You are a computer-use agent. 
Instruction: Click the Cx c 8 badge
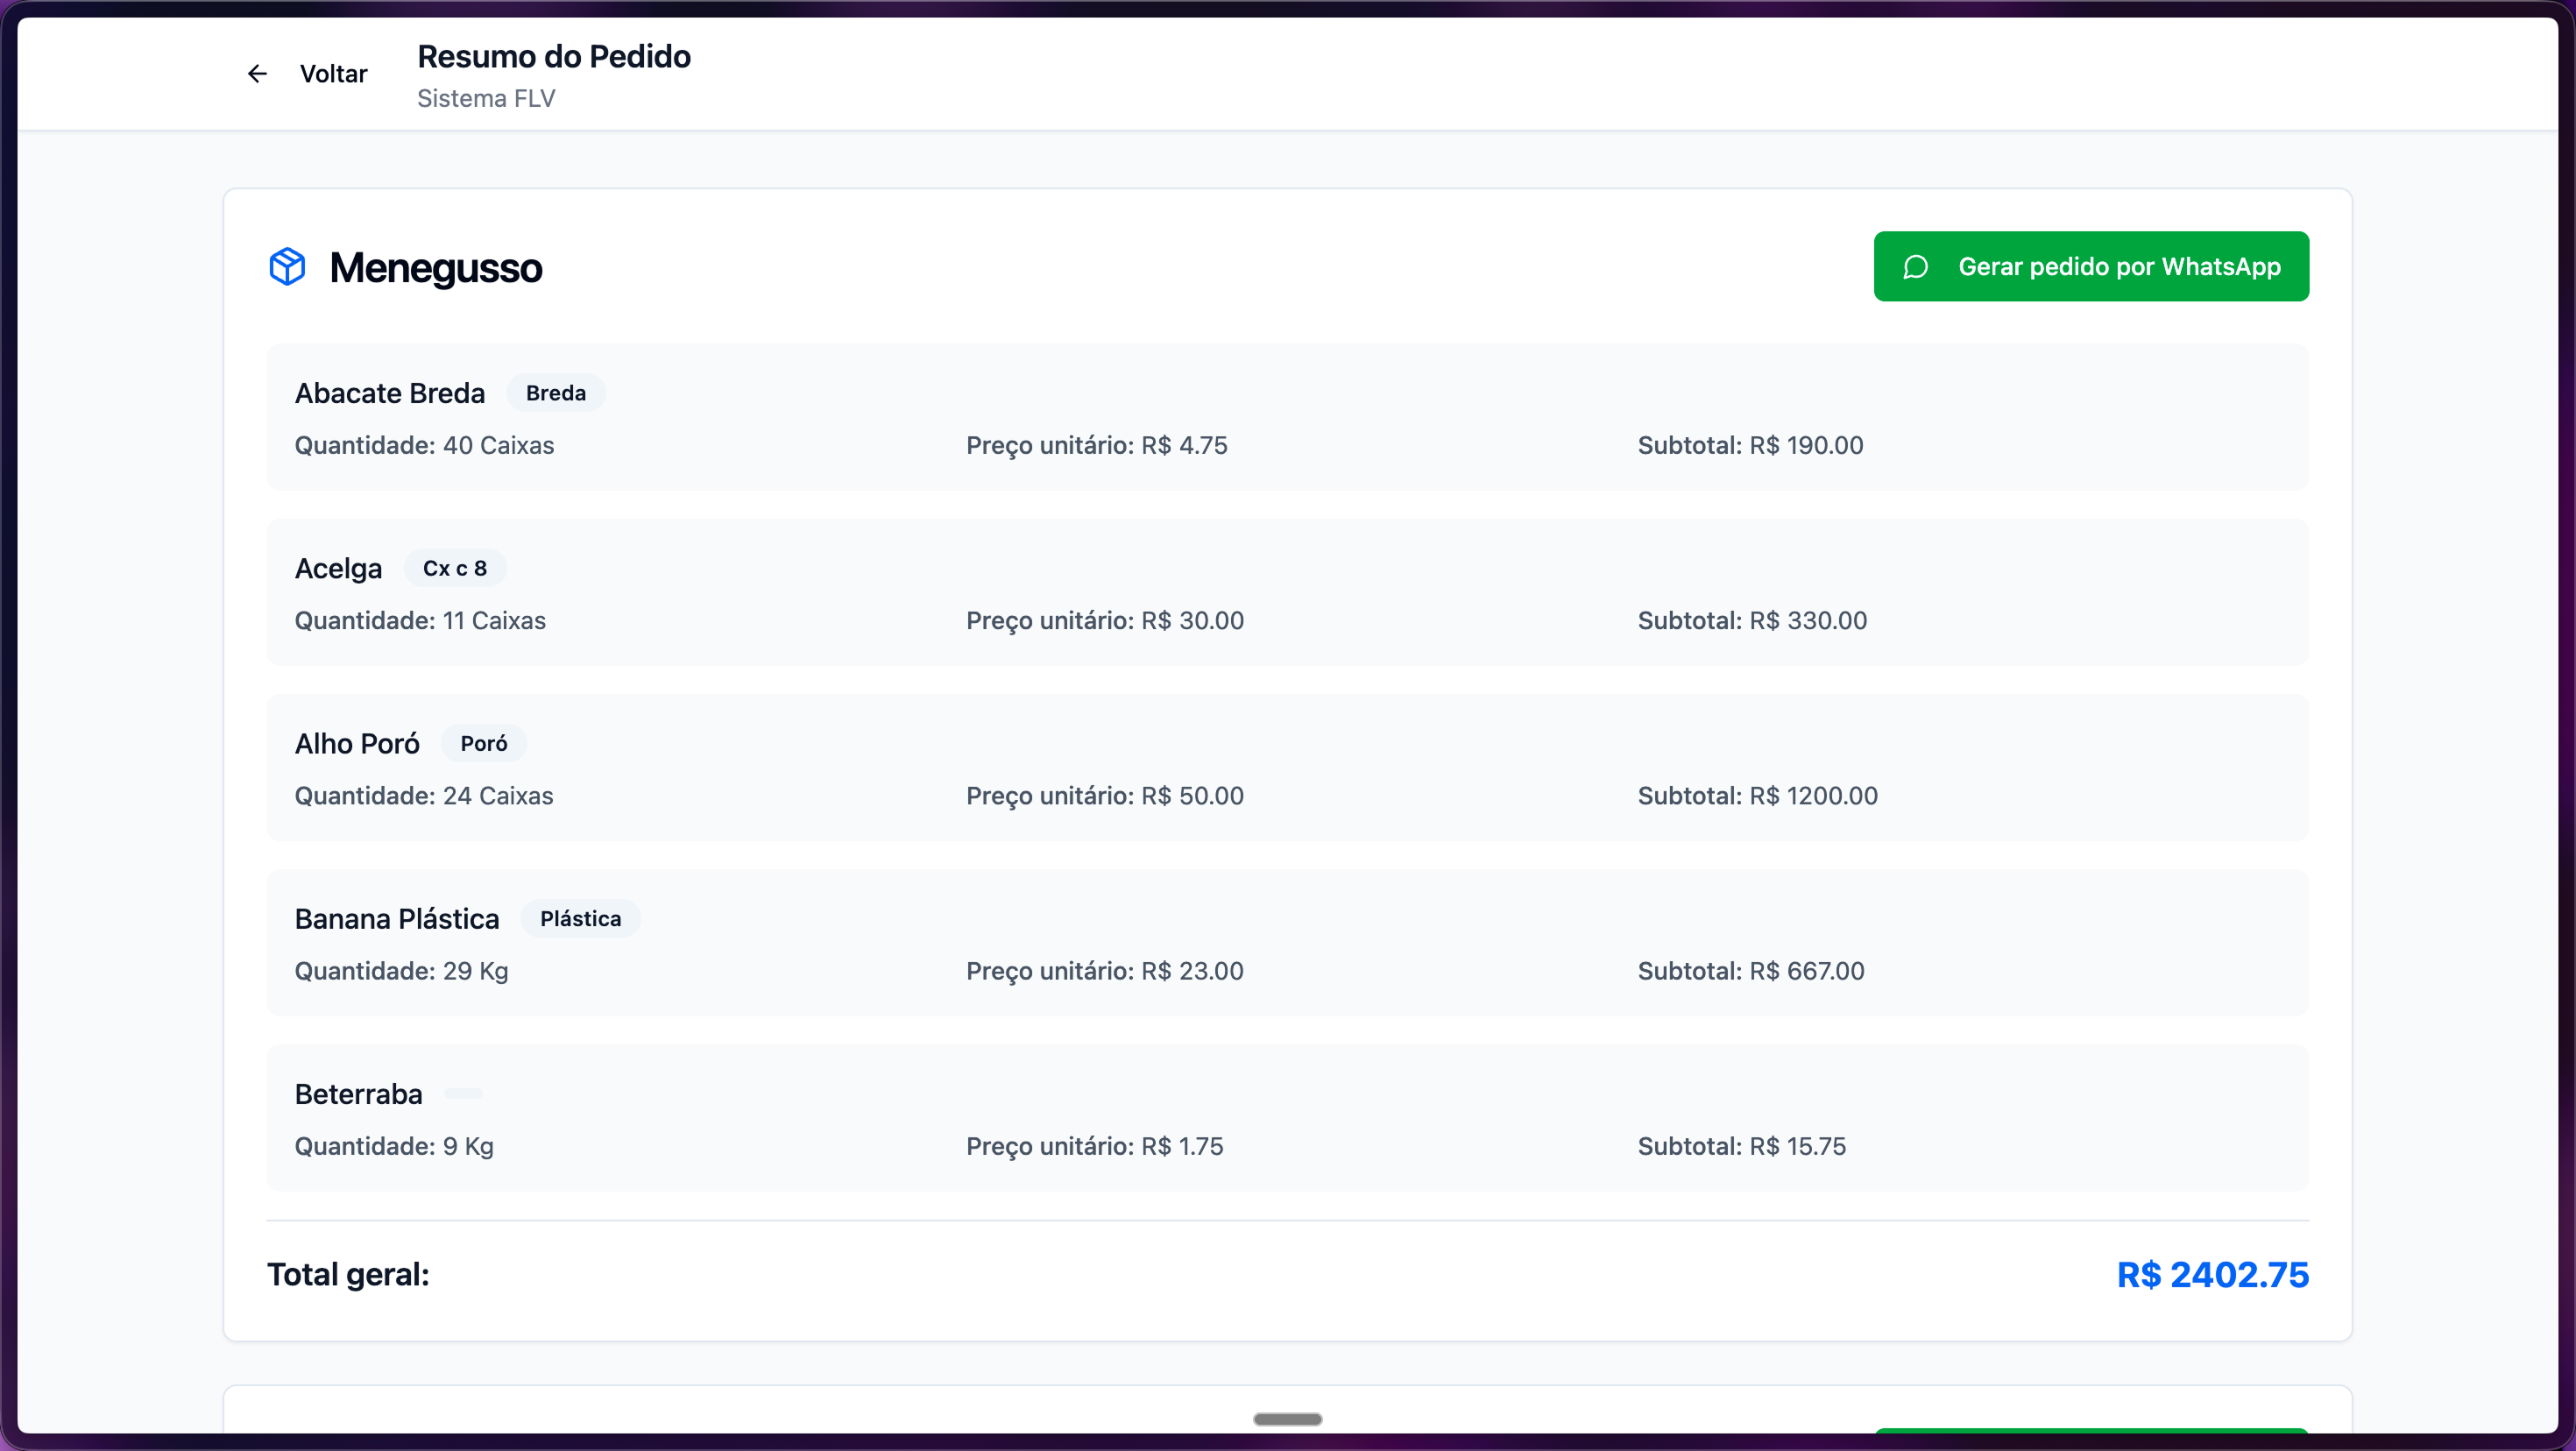click(x=454, y=568)
